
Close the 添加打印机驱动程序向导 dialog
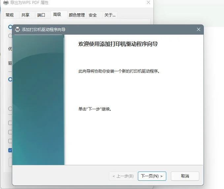coord(198,29)
